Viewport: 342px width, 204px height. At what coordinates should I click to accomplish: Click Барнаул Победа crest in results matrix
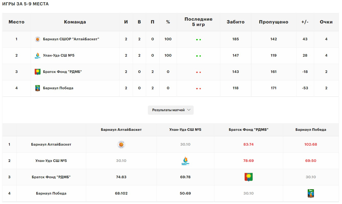311,194
